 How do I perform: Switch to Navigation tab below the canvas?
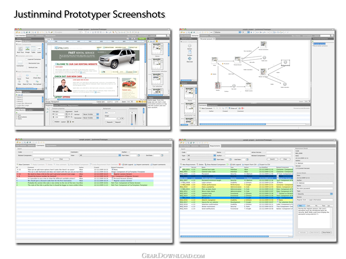coord(55,101)
